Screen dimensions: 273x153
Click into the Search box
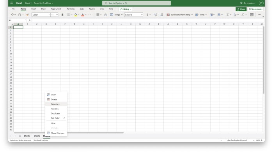click(136, 3)
